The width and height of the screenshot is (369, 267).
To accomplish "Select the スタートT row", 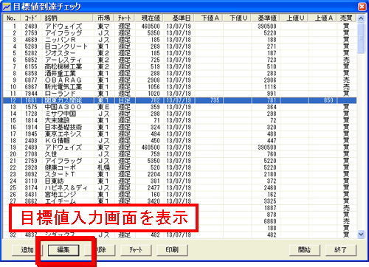I will 180,174.
